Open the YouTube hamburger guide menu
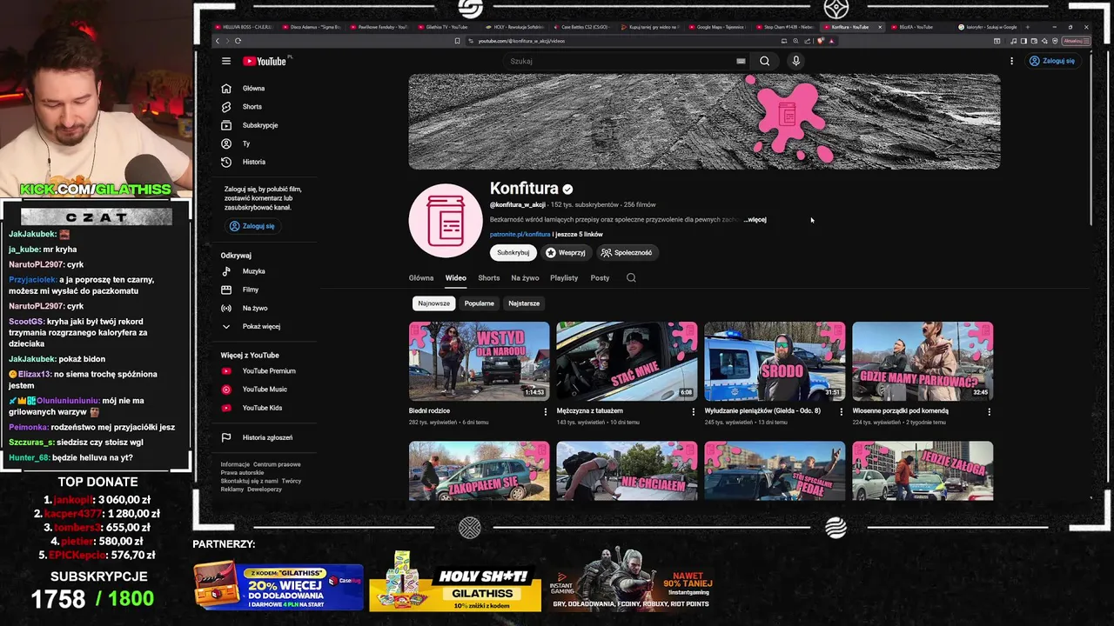This screenshot has height=626, width=1114. coord(226,61)
